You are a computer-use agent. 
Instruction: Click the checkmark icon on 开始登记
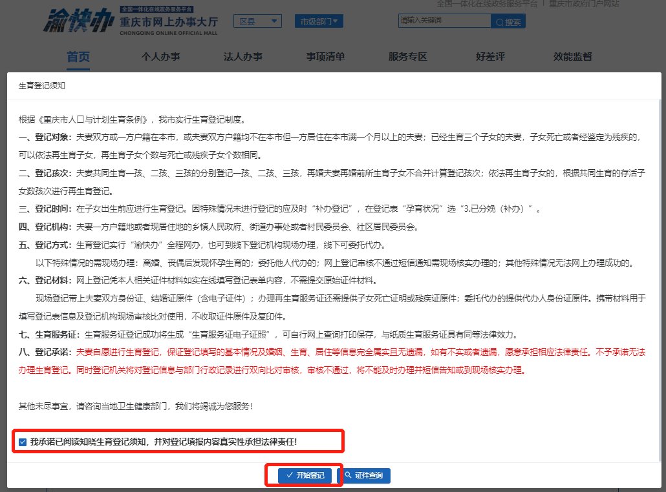[289, 476]
